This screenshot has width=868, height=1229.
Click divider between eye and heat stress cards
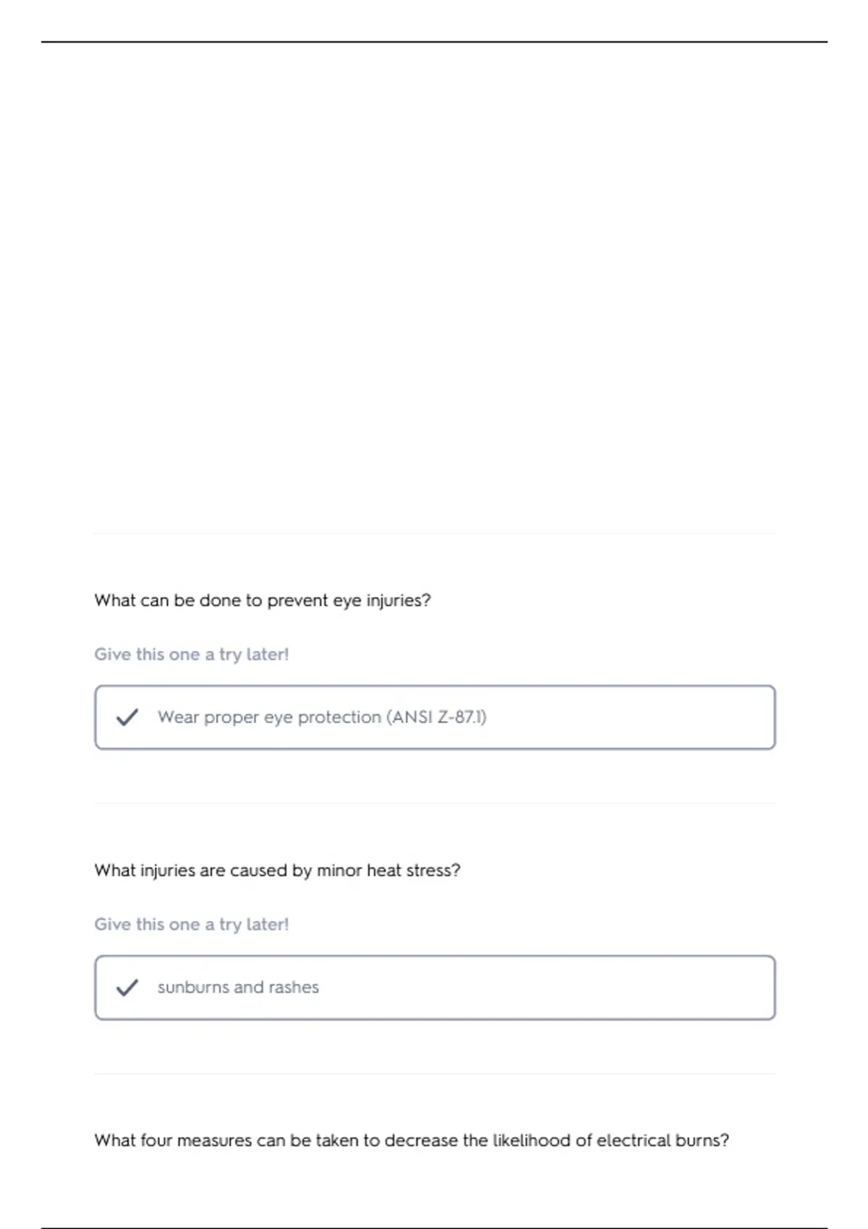(x=435, y=803)
